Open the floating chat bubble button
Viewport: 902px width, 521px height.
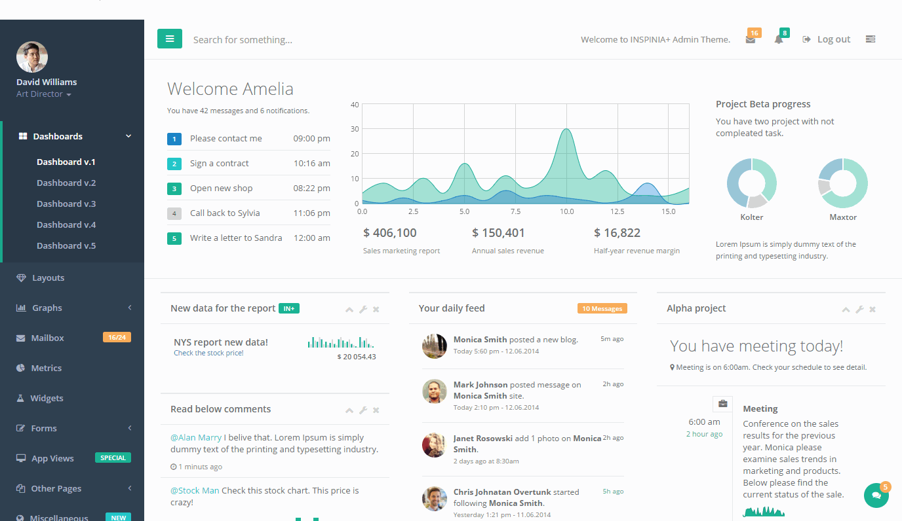[x=876, y=495]
